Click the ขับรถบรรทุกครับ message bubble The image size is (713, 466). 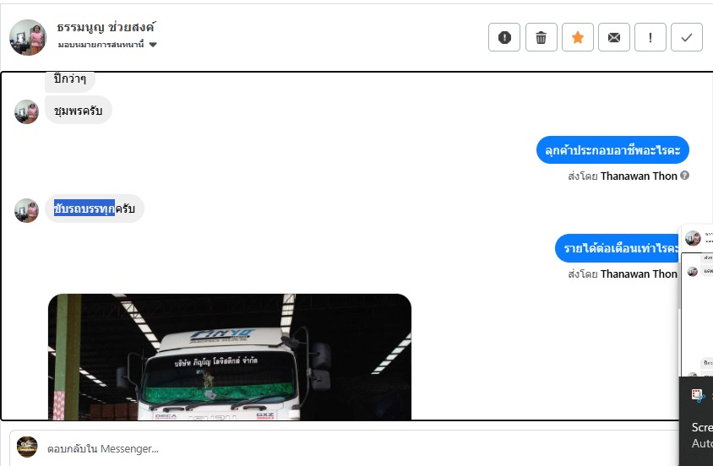click(95, 209)
